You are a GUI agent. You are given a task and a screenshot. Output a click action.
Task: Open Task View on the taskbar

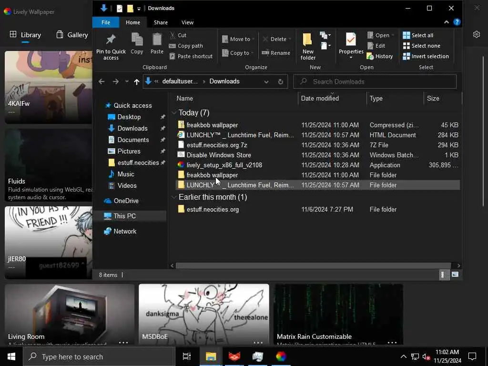point(186,356)
